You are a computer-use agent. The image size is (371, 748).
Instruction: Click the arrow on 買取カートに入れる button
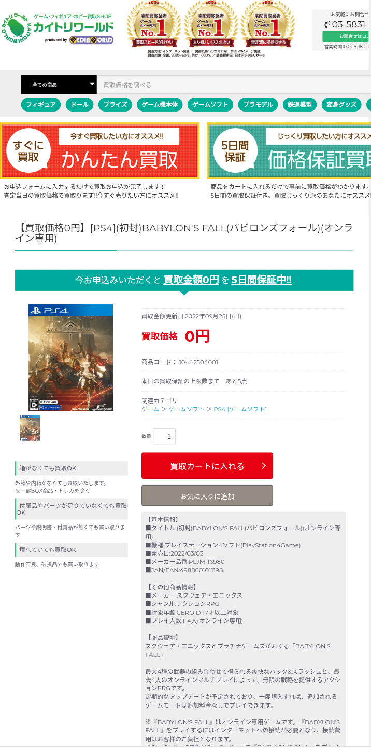(263, 466)
